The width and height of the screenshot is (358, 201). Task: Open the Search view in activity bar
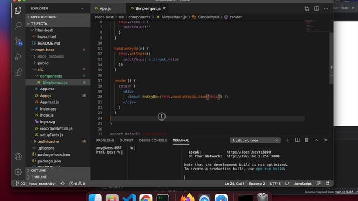coord(18,25)
